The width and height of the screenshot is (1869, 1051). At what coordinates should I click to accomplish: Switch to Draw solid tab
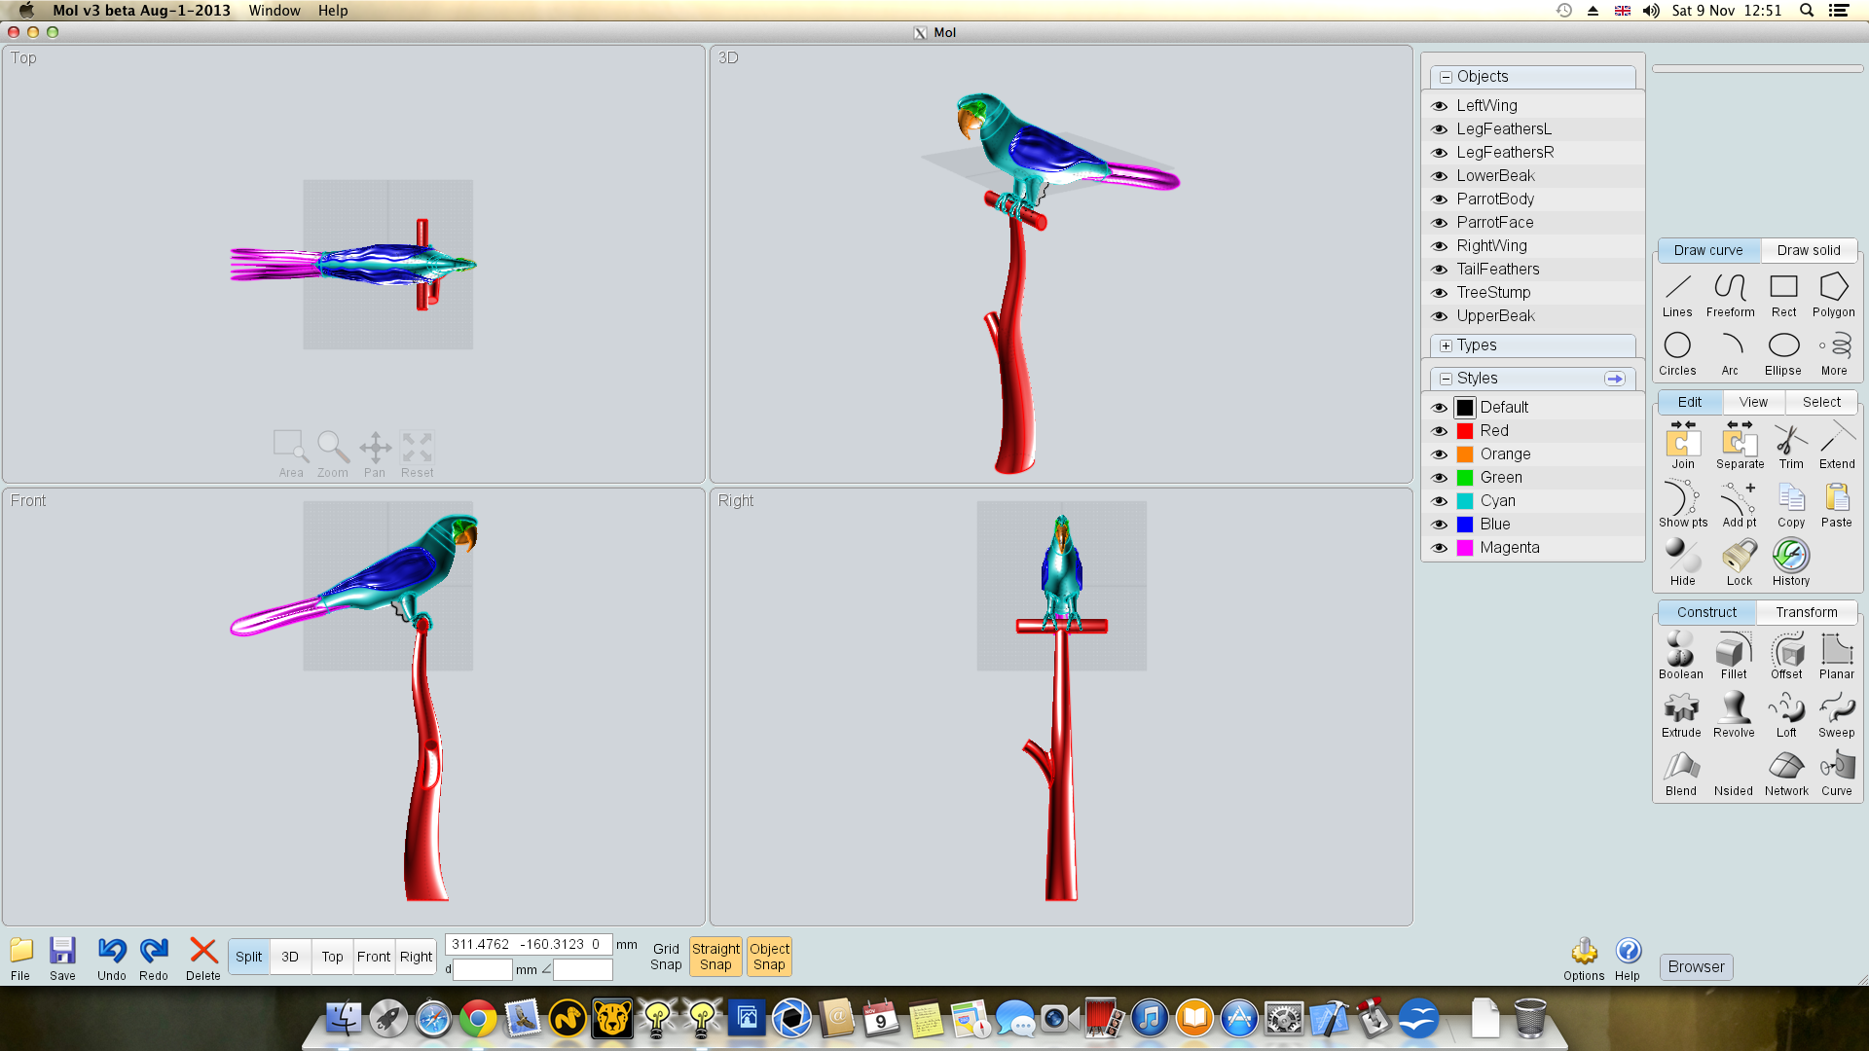pyautogui.click(x=1809, y=250)
